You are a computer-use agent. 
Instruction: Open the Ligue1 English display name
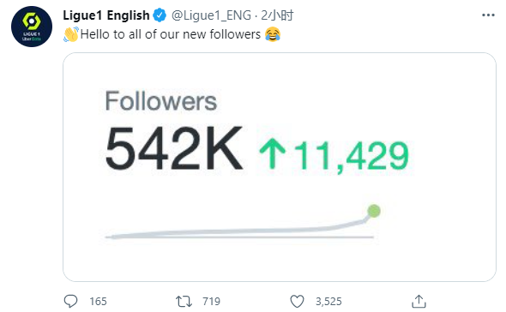(105, 15)
